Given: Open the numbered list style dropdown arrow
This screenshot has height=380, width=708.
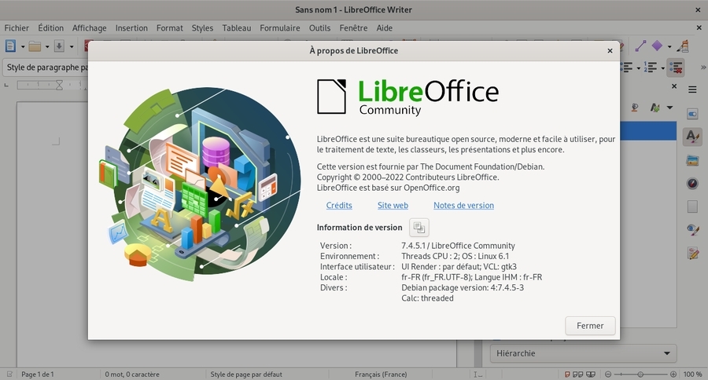Looking at the screenshot, I should coord(662,68).
